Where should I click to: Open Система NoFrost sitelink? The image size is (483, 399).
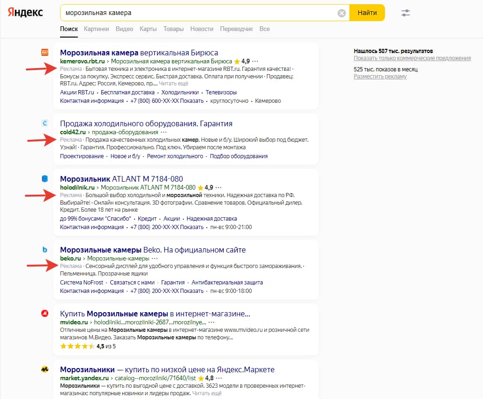pyautogui.click(x=82, y=283)
